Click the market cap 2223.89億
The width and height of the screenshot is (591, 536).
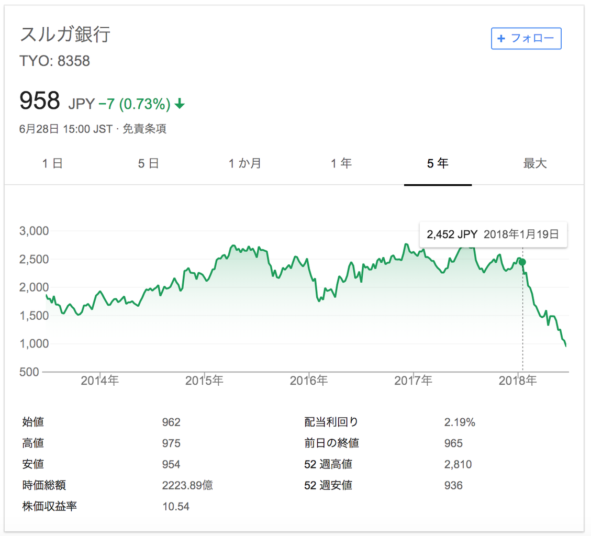187,486
